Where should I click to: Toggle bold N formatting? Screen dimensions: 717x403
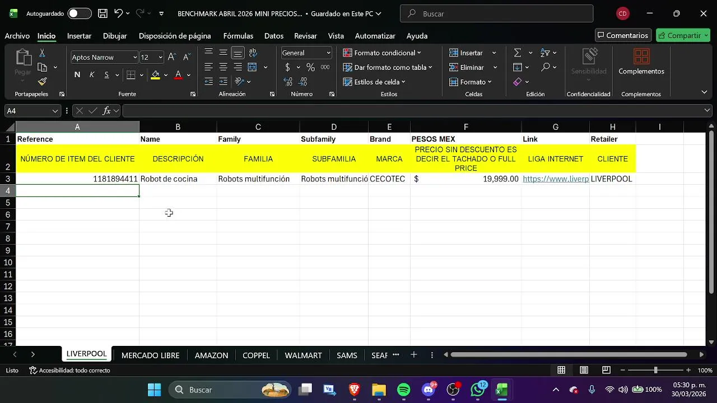pyautogui.click(x=77, y=74)
